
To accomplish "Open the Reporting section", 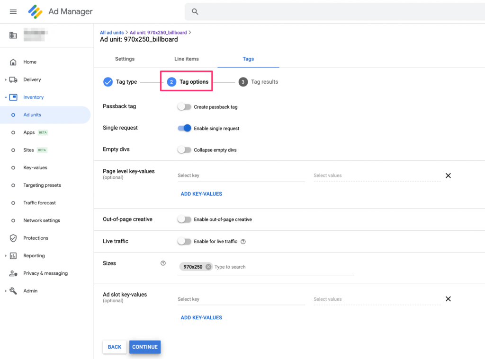I will pos(34,255).
